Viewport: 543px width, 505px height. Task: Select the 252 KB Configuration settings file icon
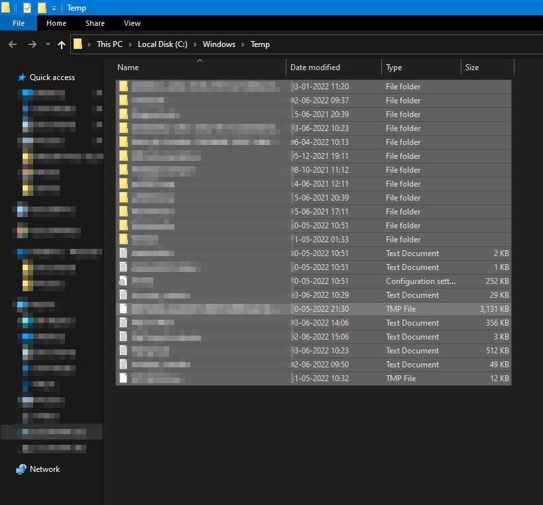(123, 281)
